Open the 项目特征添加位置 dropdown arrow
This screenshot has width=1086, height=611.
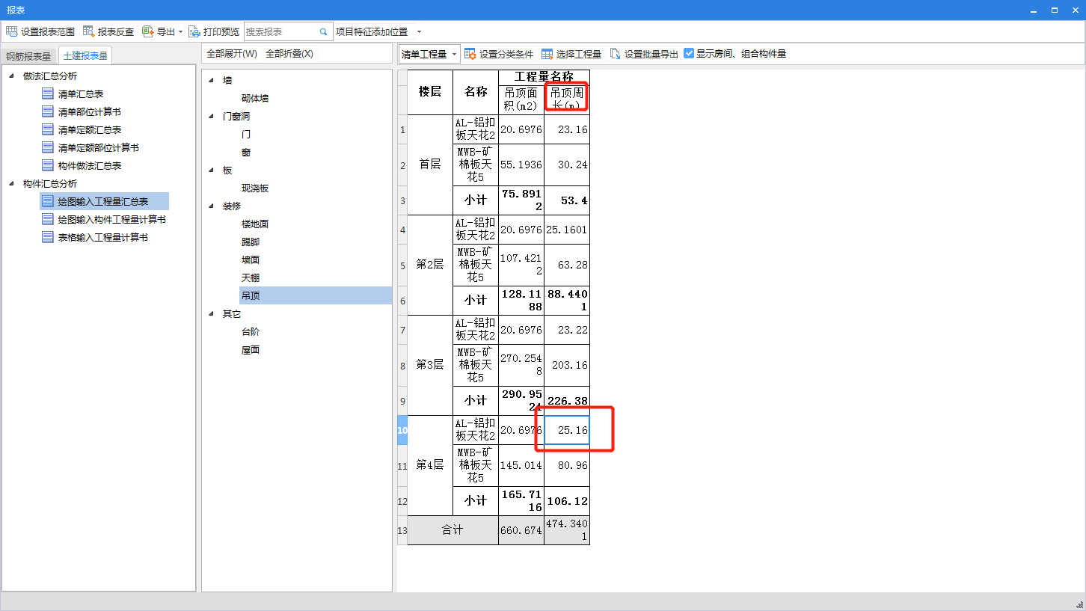[419, 32]
